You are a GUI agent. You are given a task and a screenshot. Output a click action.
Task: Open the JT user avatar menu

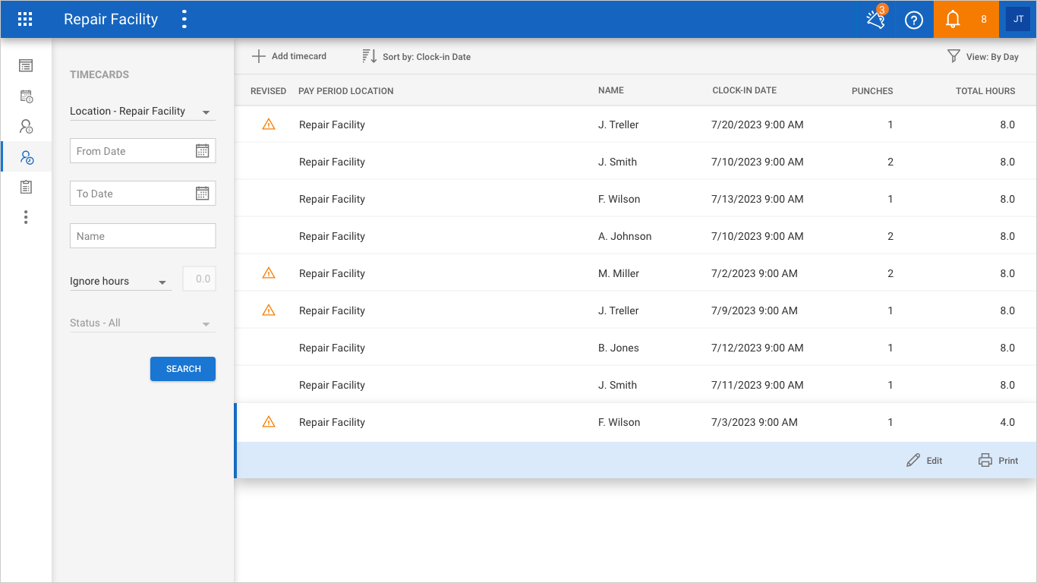(1018, 20)
